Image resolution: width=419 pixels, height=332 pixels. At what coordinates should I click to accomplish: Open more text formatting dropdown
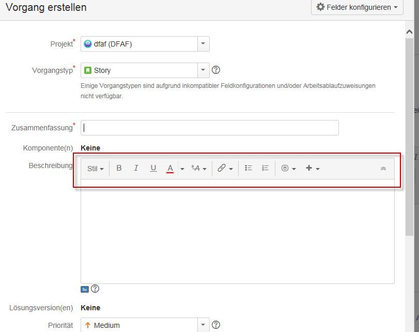(199, 168)
